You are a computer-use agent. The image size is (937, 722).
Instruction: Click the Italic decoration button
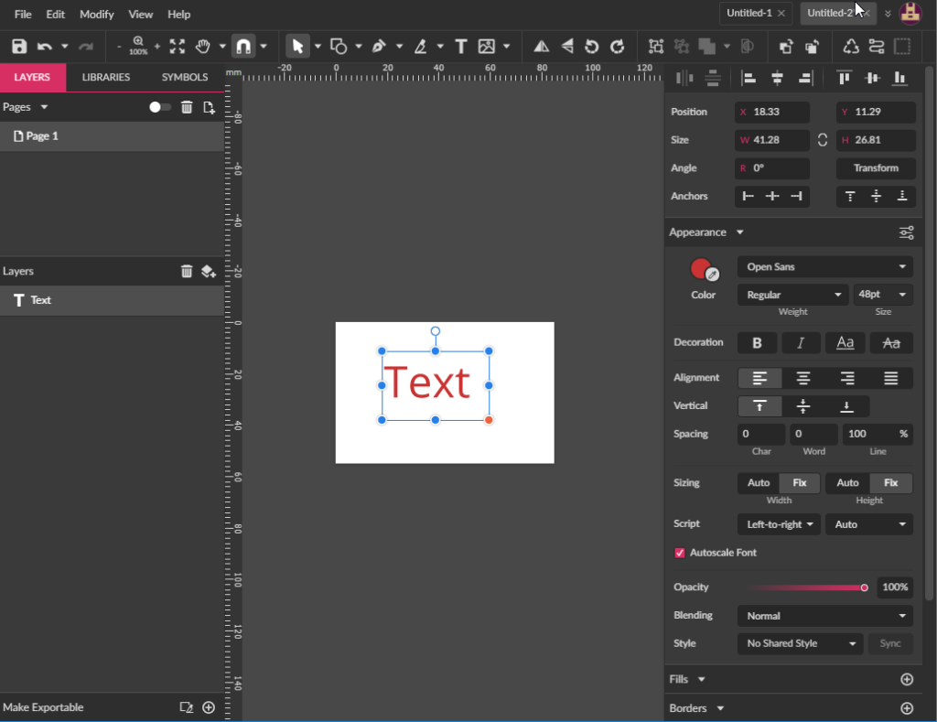[x=801, y=342]
